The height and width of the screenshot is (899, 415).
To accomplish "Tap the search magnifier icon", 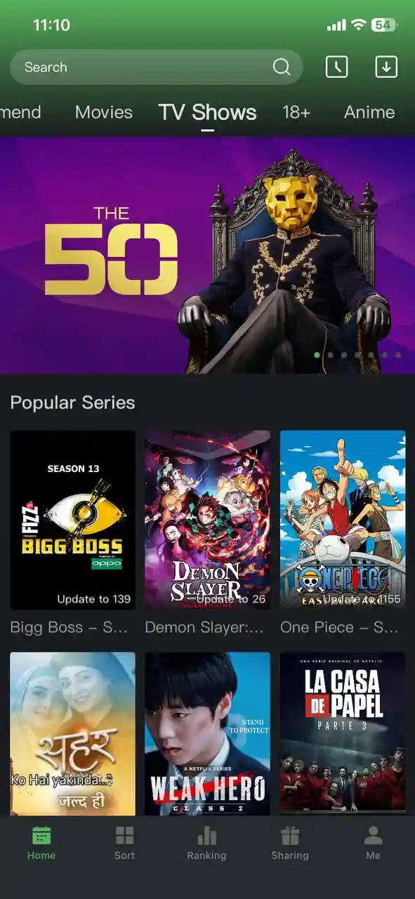I will click(282, 67).
